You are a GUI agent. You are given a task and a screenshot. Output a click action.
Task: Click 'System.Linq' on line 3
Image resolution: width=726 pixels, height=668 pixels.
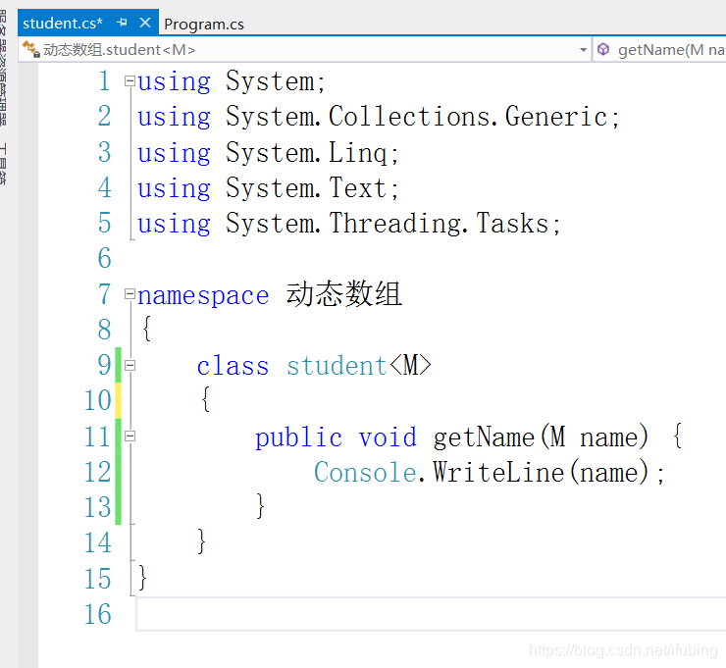pos(306,154)
